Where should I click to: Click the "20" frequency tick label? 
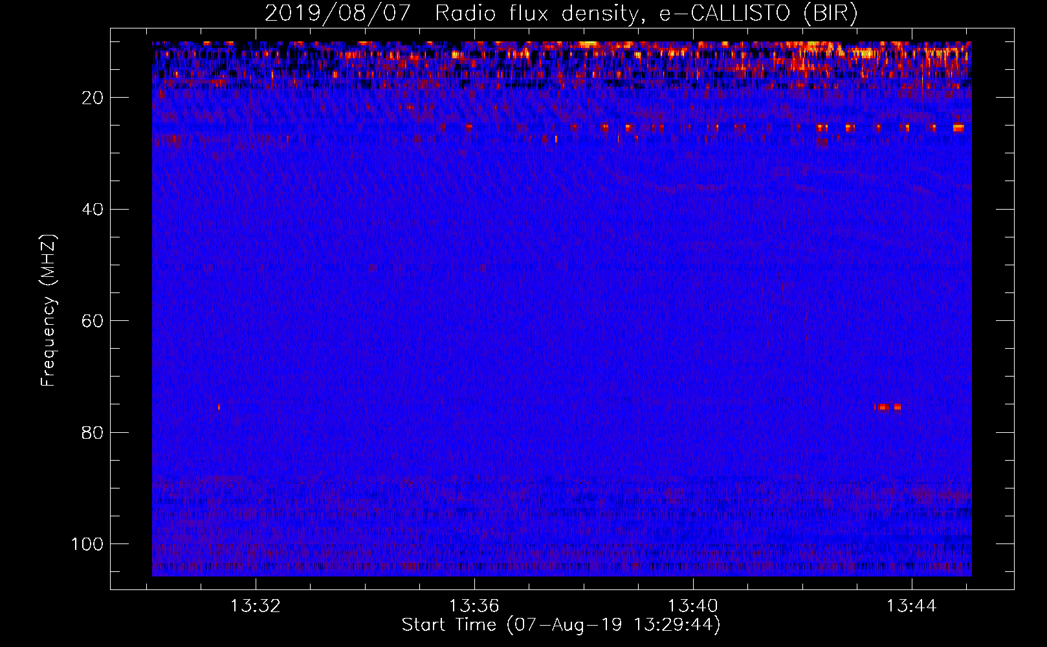93,98
